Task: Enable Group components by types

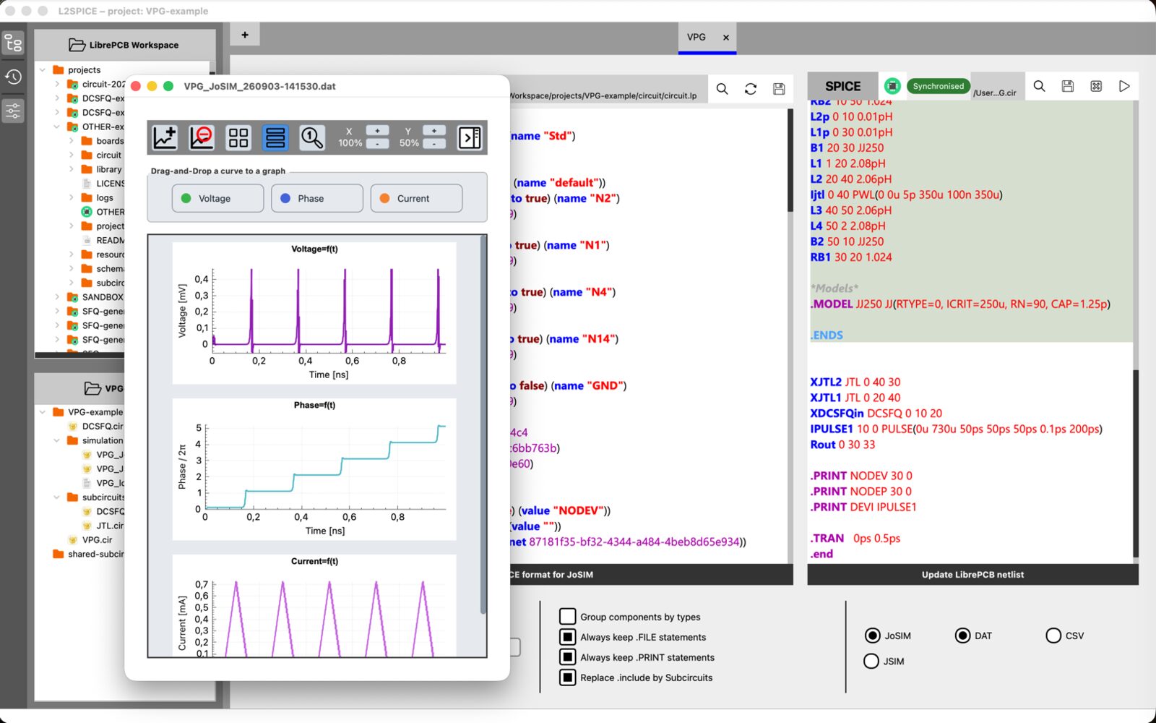Action: (x=567, y=617)
